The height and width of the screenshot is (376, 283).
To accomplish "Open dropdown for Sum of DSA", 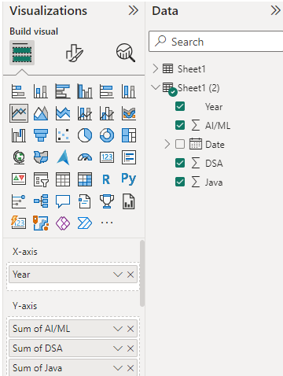I will pyautogui.click(x=118, y=348).
